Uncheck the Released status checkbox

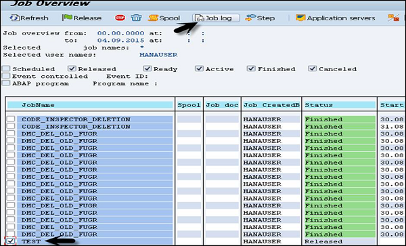[72, 68]
